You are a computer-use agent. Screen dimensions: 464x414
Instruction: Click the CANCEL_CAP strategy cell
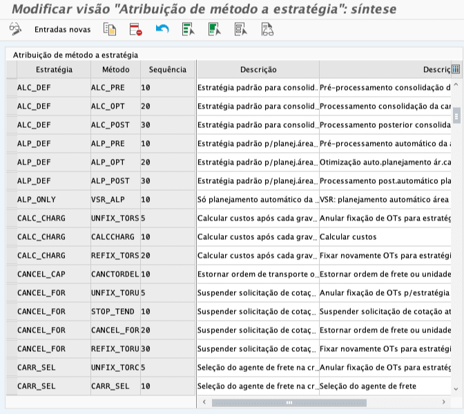pyautogui.click(x=54, y=274)
